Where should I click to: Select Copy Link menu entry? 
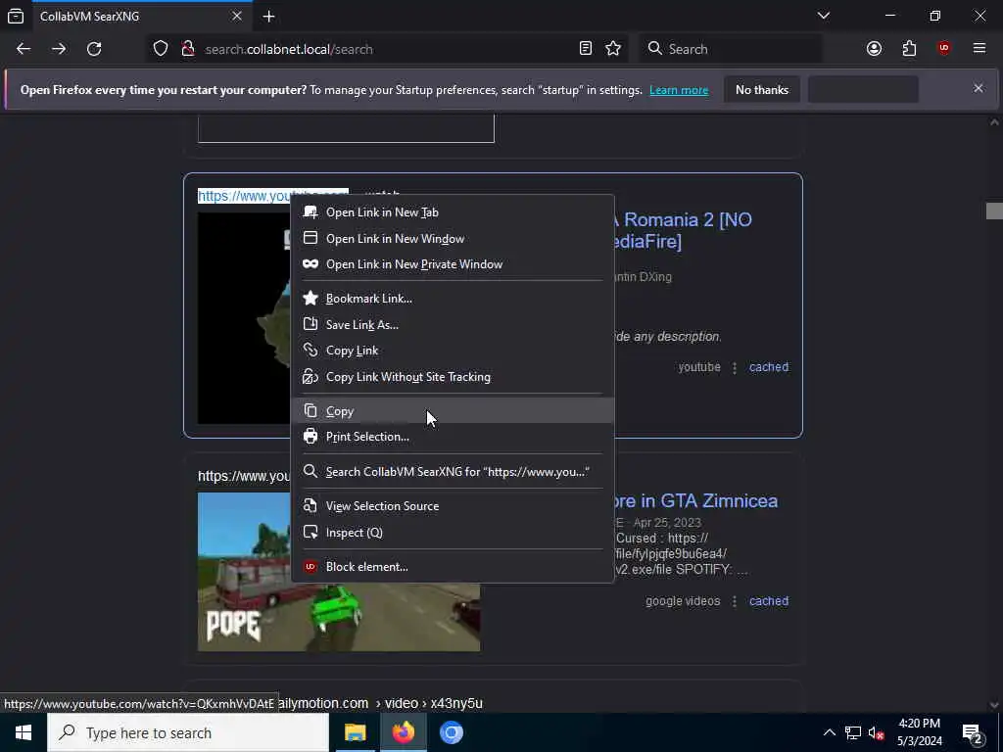coord(453,351)
